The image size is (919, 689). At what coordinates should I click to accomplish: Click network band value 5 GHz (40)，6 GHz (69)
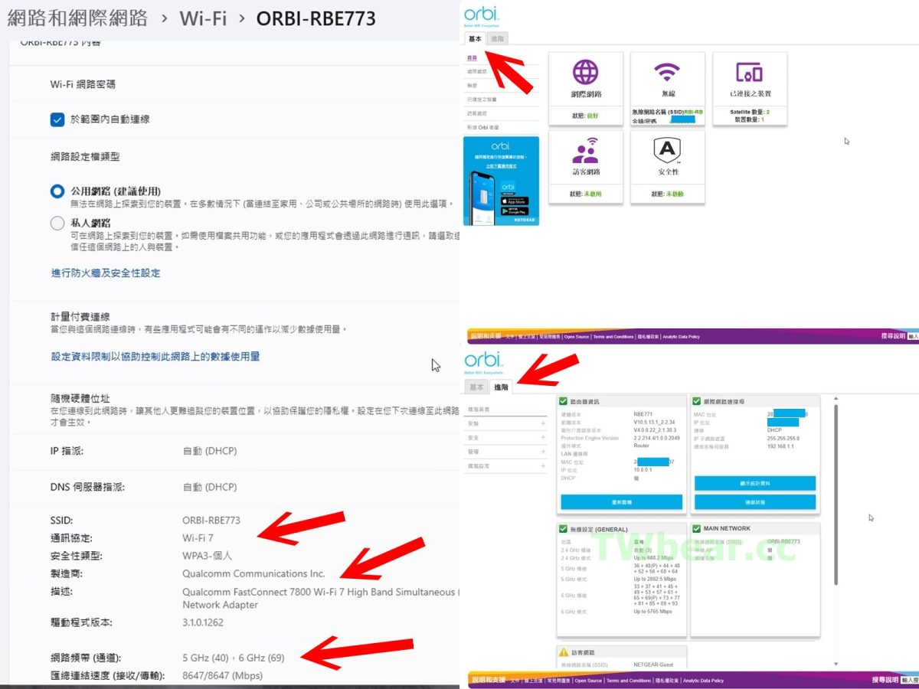234,658
